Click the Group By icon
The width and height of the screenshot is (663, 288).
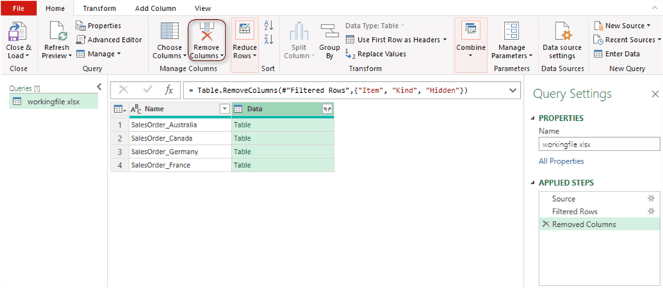pyautogui.click(x=330, y=31)
